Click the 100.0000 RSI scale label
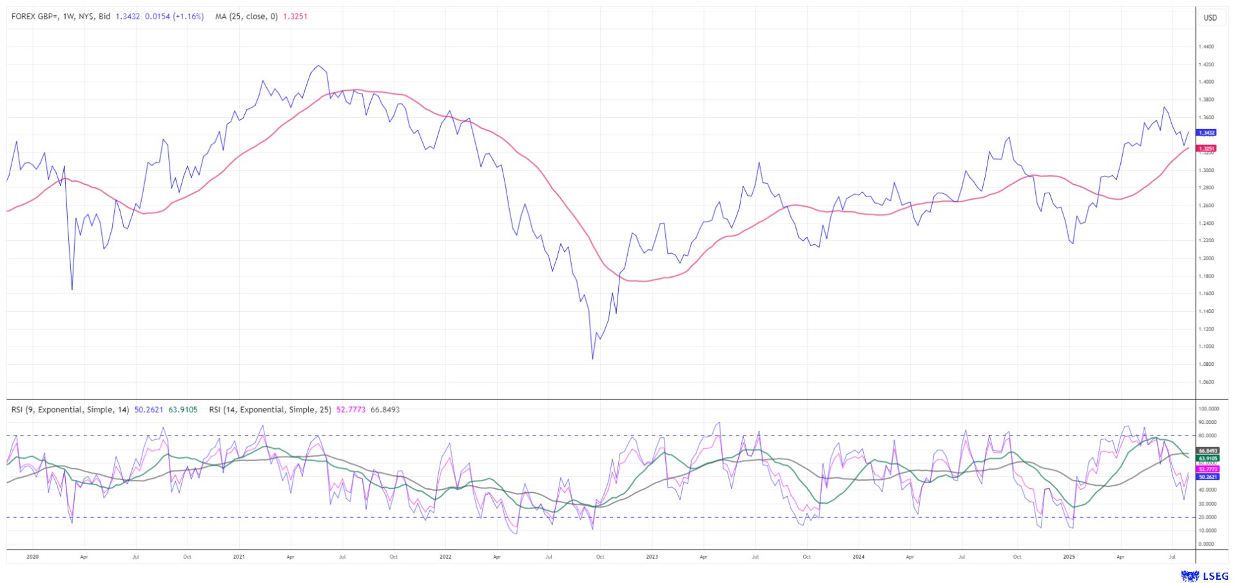 (1209, 408)
